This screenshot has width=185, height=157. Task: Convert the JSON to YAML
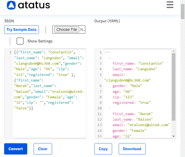(16, 149)
